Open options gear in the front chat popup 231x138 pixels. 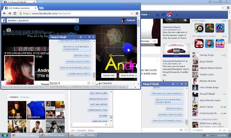(x=89, y=37)
